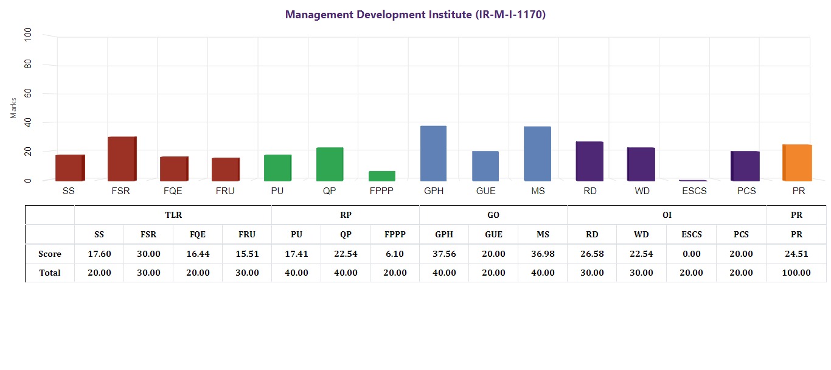Click the SS score value 17.60
831x370 pixels.
click(x=99, y=254)
